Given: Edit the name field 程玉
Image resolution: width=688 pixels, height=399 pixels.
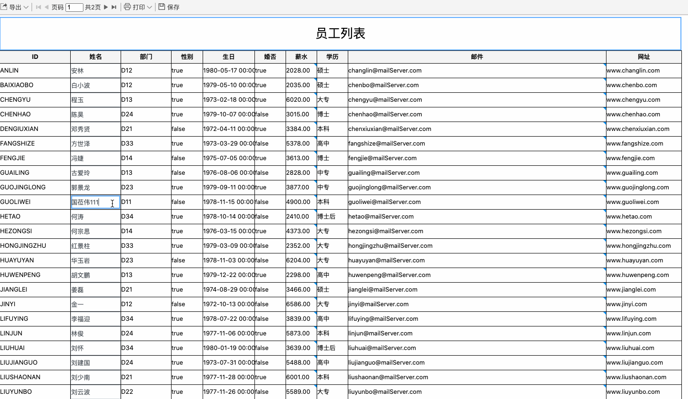Looking at the screenshot, I should tap(96, 100).
